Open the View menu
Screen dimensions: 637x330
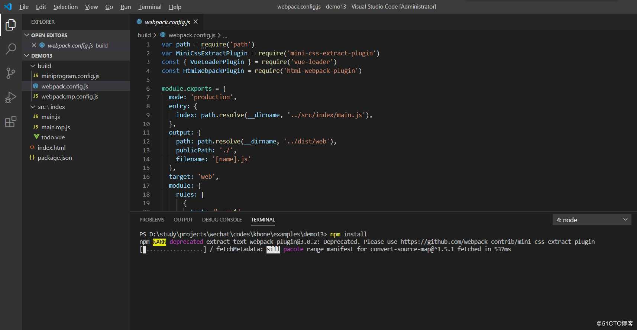[91, 7]
